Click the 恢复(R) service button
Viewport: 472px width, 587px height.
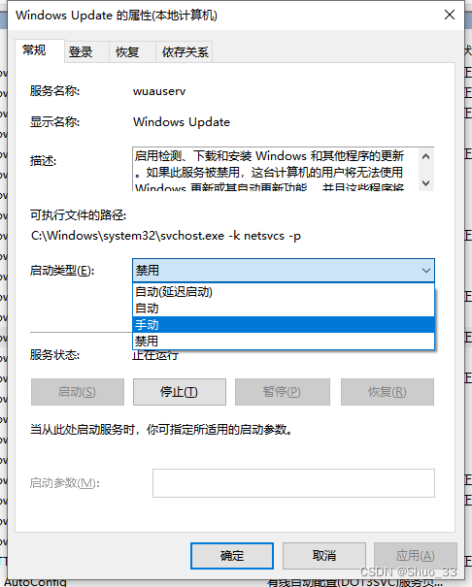point(388,392)
